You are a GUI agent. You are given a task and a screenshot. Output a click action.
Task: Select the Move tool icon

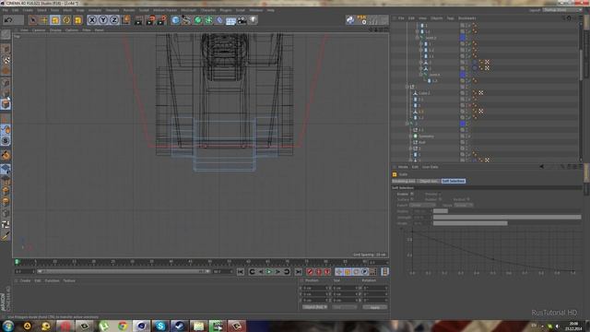(x=44, y=20)
